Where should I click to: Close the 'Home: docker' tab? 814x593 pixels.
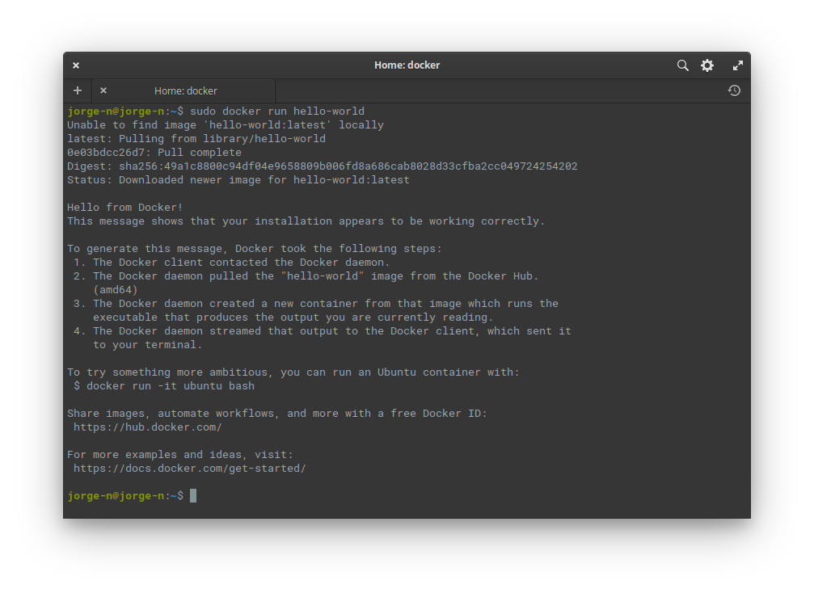coord(103,90)
